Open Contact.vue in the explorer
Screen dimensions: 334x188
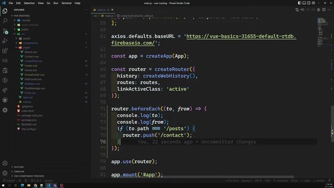(x=31, y=56)
